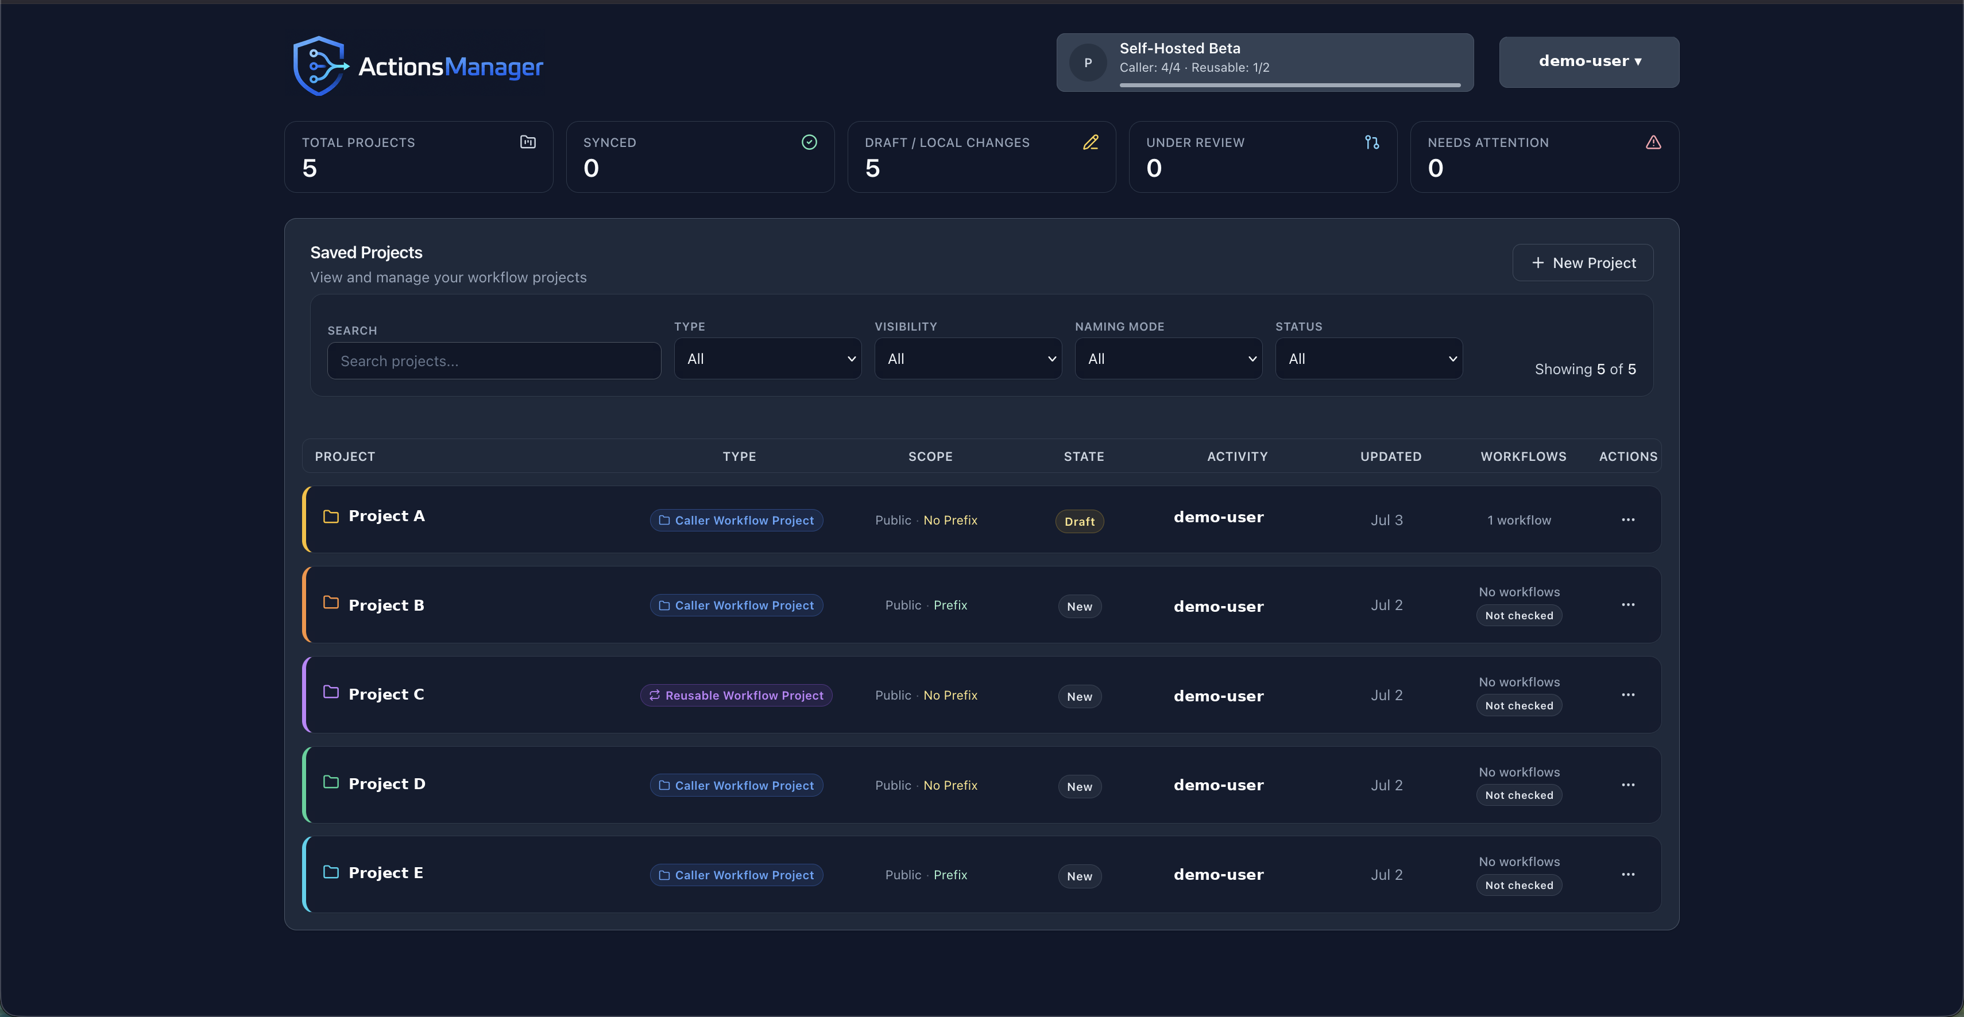Screen dimensions: 1964x1017
Task: Open the Project D name
Action: 386,784
